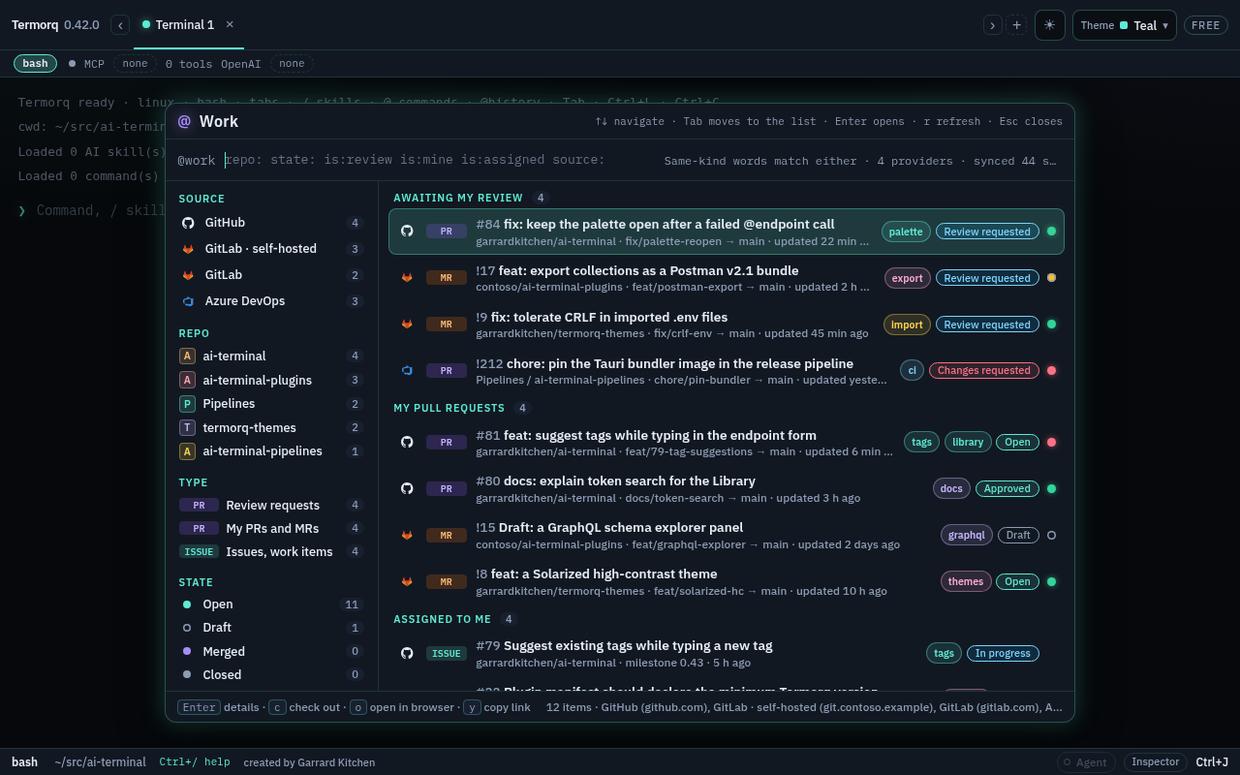Open the Inspector panel button
The height and width of the screenshot is (775, 1240).
[x=1156, y=762]
